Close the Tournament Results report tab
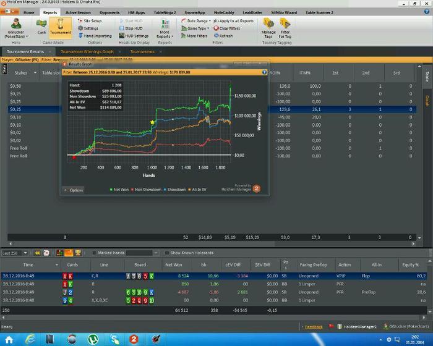The image size is (433, 346). [50, 52]
